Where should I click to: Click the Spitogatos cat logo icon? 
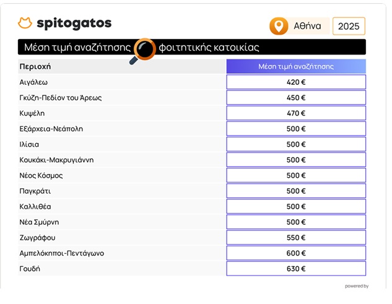click(25, 24)
